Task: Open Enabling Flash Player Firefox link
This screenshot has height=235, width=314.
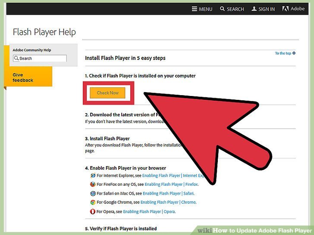Action: (x=171, y=184)
